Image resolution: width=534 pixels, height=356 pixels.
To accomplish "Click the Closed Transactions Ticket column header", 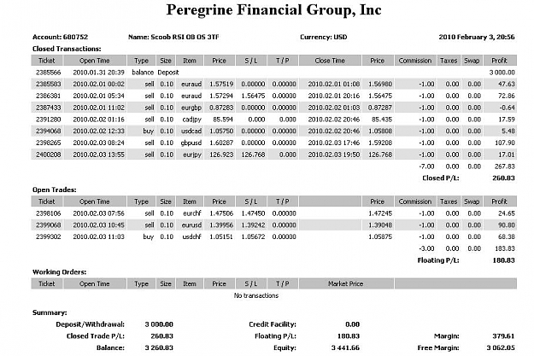I will pyautogui.click(x=47, y=61).
